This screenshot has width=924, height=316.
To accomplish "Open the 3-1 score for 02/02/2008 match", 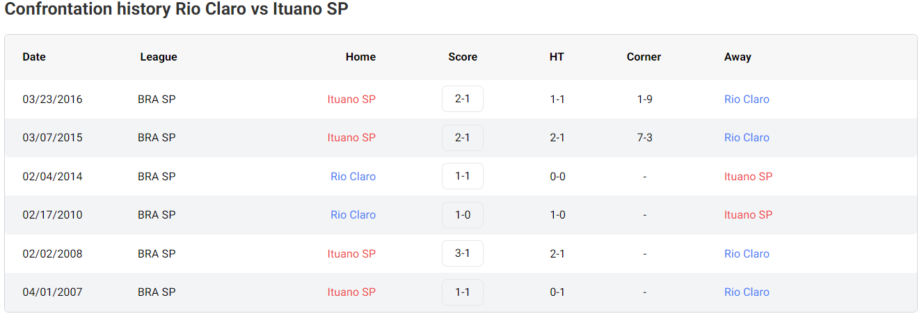I will pos(463,253).
